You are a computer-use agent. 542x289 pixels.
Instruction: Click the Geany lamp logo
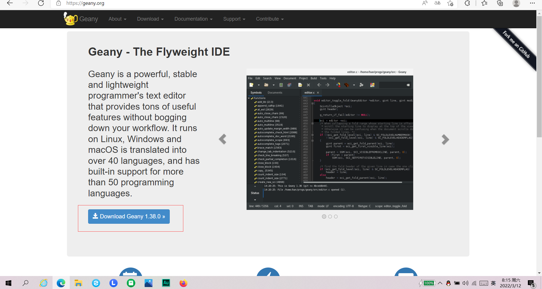coord(70,19)
